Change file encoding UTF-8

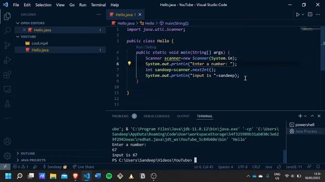[x=243, y=167]
